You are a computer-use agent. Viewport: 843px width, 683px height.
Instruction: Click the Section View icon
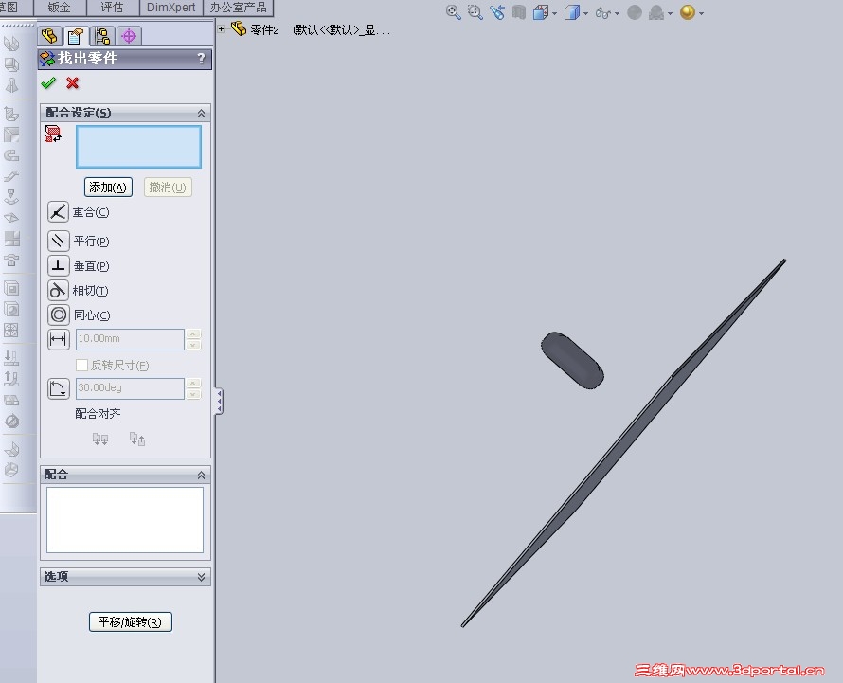tap(518, 12)
